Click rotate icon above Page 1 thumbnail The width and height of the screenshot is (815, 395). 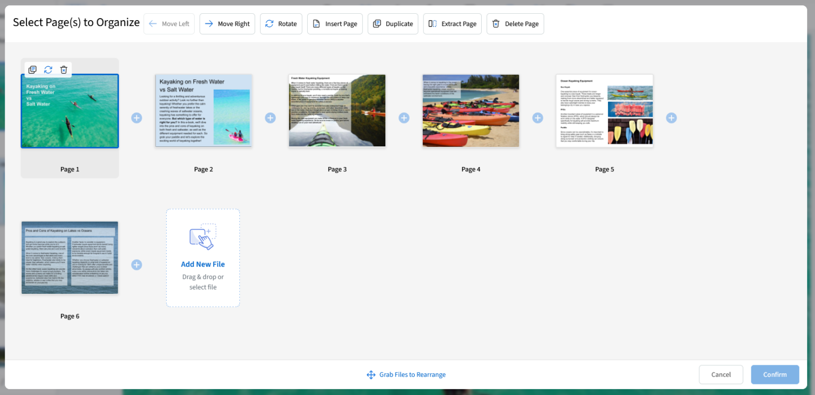[48, 70]
